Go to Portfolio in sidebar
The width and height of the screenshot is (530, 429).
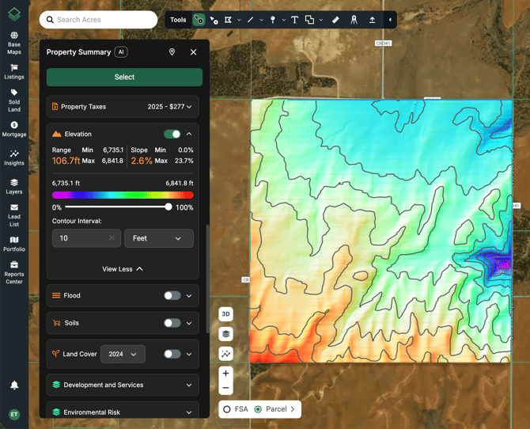[14, 243]
